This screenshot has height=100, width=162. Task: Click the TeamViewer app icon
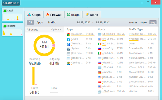(68, 44)
